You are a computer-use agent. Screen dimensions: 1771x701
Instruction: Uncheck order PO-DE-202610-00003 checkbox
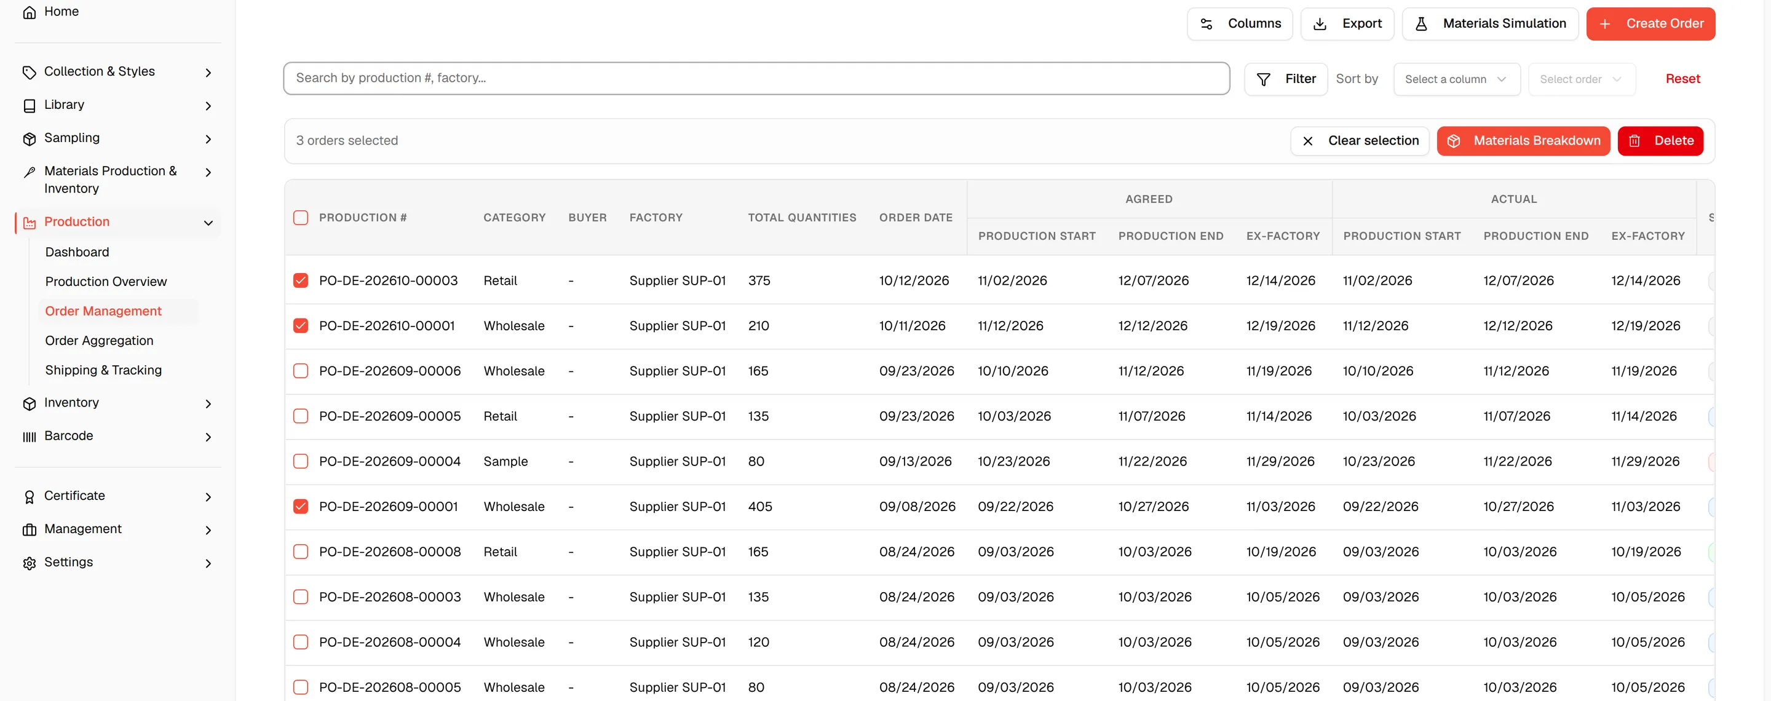(301, 280)
